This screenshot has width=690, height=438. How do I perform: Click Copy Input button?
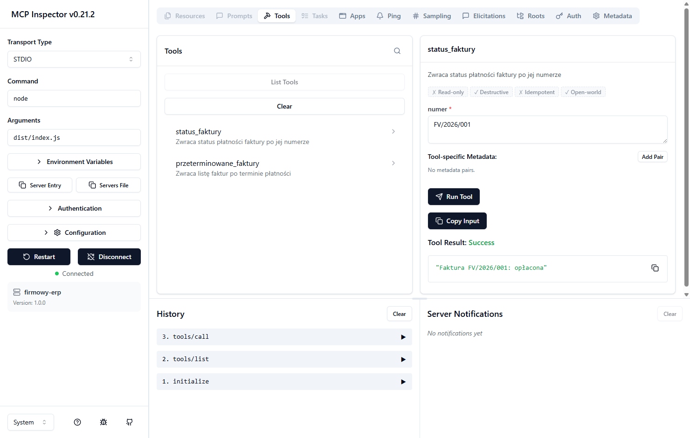coord(457,221)
